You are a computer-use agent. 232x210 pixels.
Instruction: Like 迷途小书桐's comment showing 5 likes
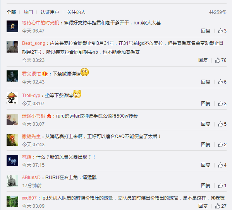click(x=222, y=124)
